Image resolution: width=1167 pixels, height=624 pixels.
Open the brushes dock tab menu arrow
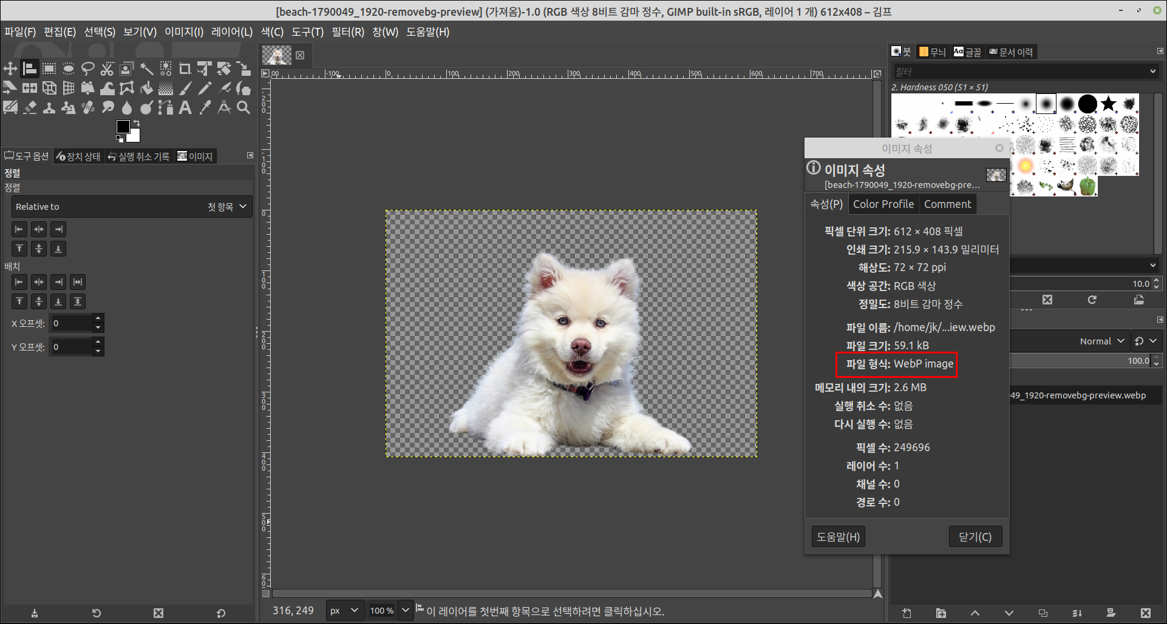pos(1160,51)
